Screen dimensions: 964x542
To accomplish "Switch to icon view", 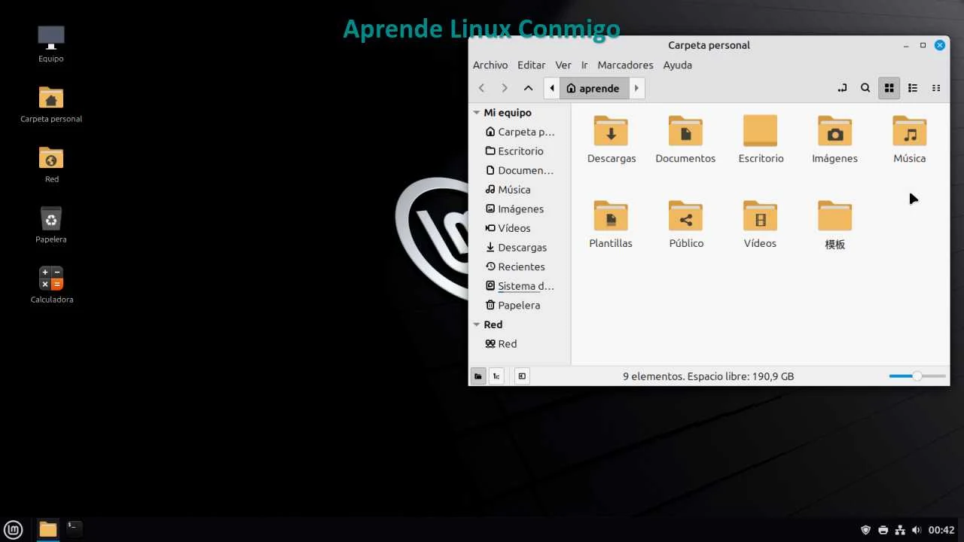I will point(889,88).
